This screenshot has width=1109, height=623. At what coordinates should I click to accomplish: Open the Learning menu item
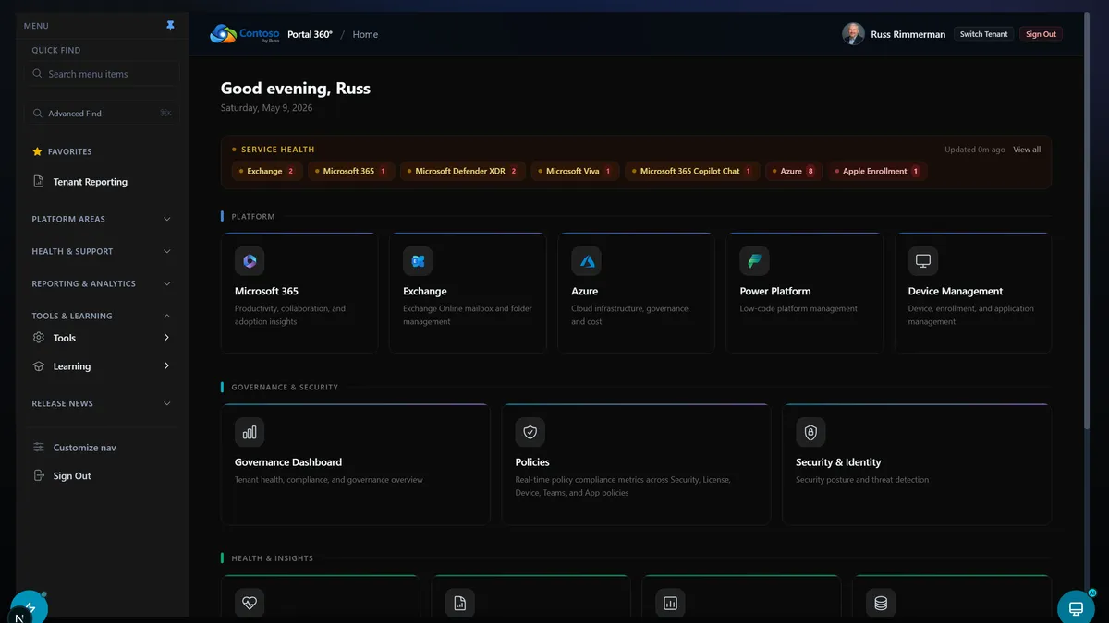click(72, 366)
